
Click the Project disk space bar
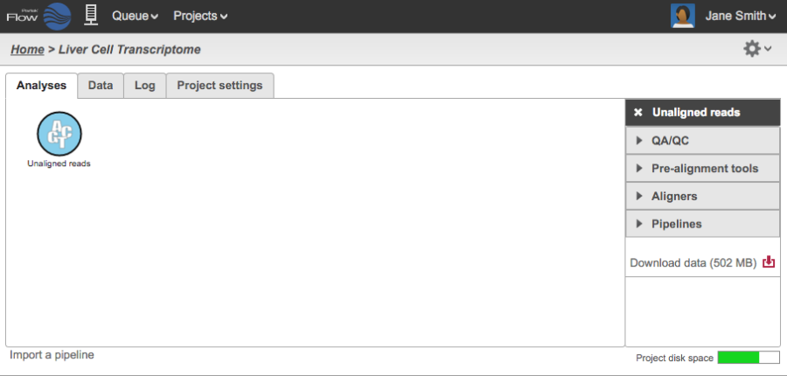749,358
